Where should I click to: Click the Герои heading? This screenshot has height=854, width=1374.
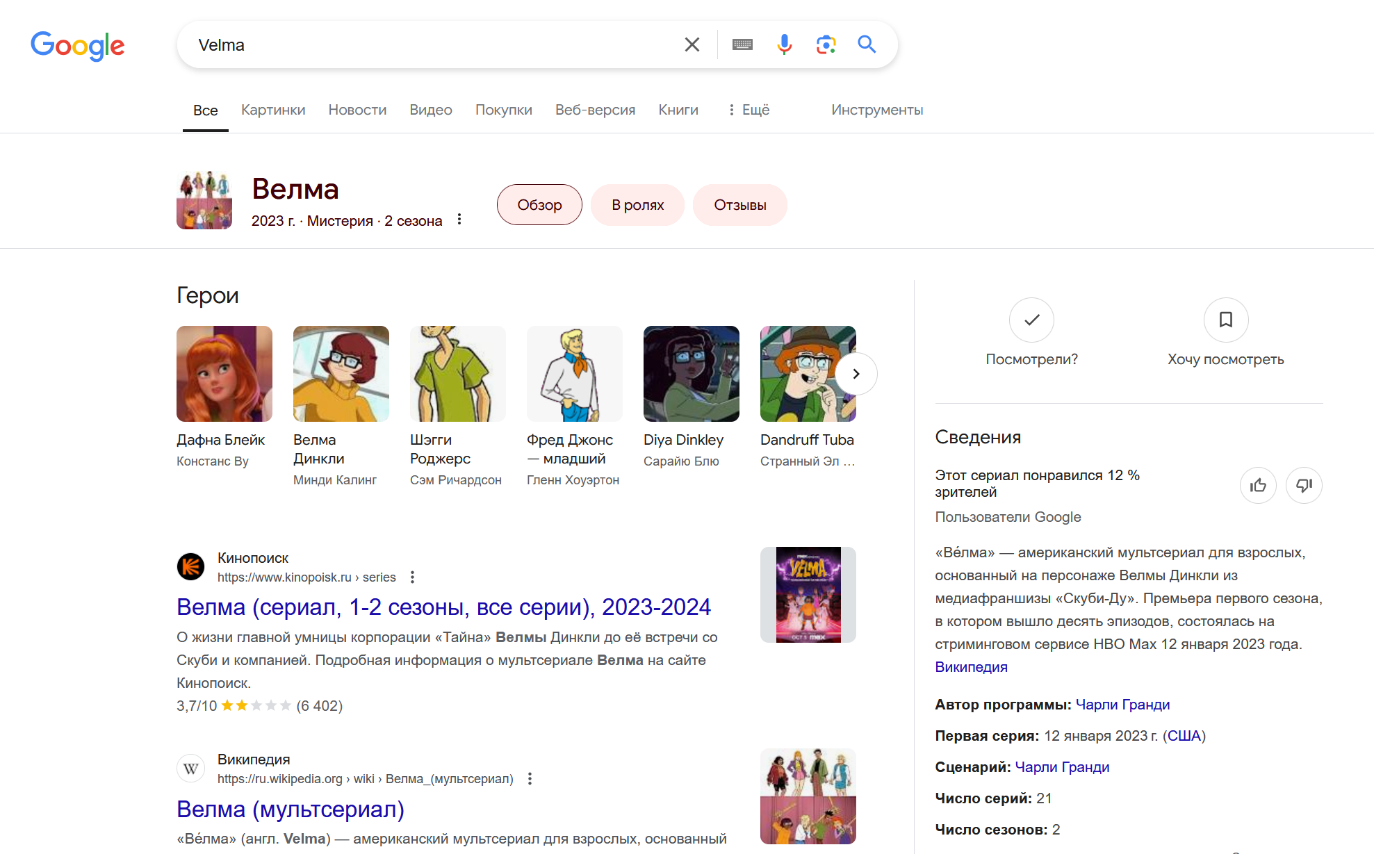tap(208, 295)
